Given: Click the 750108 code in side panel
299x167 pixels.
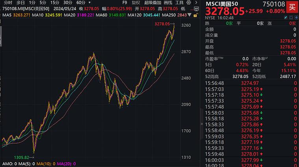Looking at the screenshot, I should click(x=274, y=4).
